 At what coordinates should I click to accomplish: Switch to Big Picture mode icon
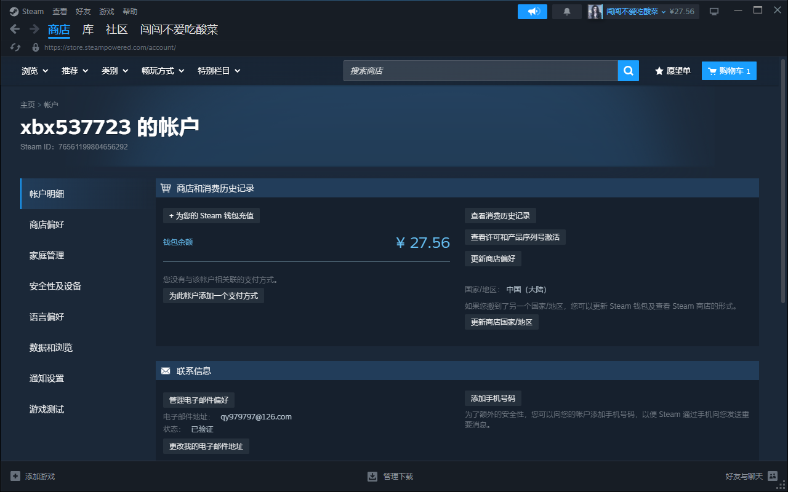coord(714,12)
